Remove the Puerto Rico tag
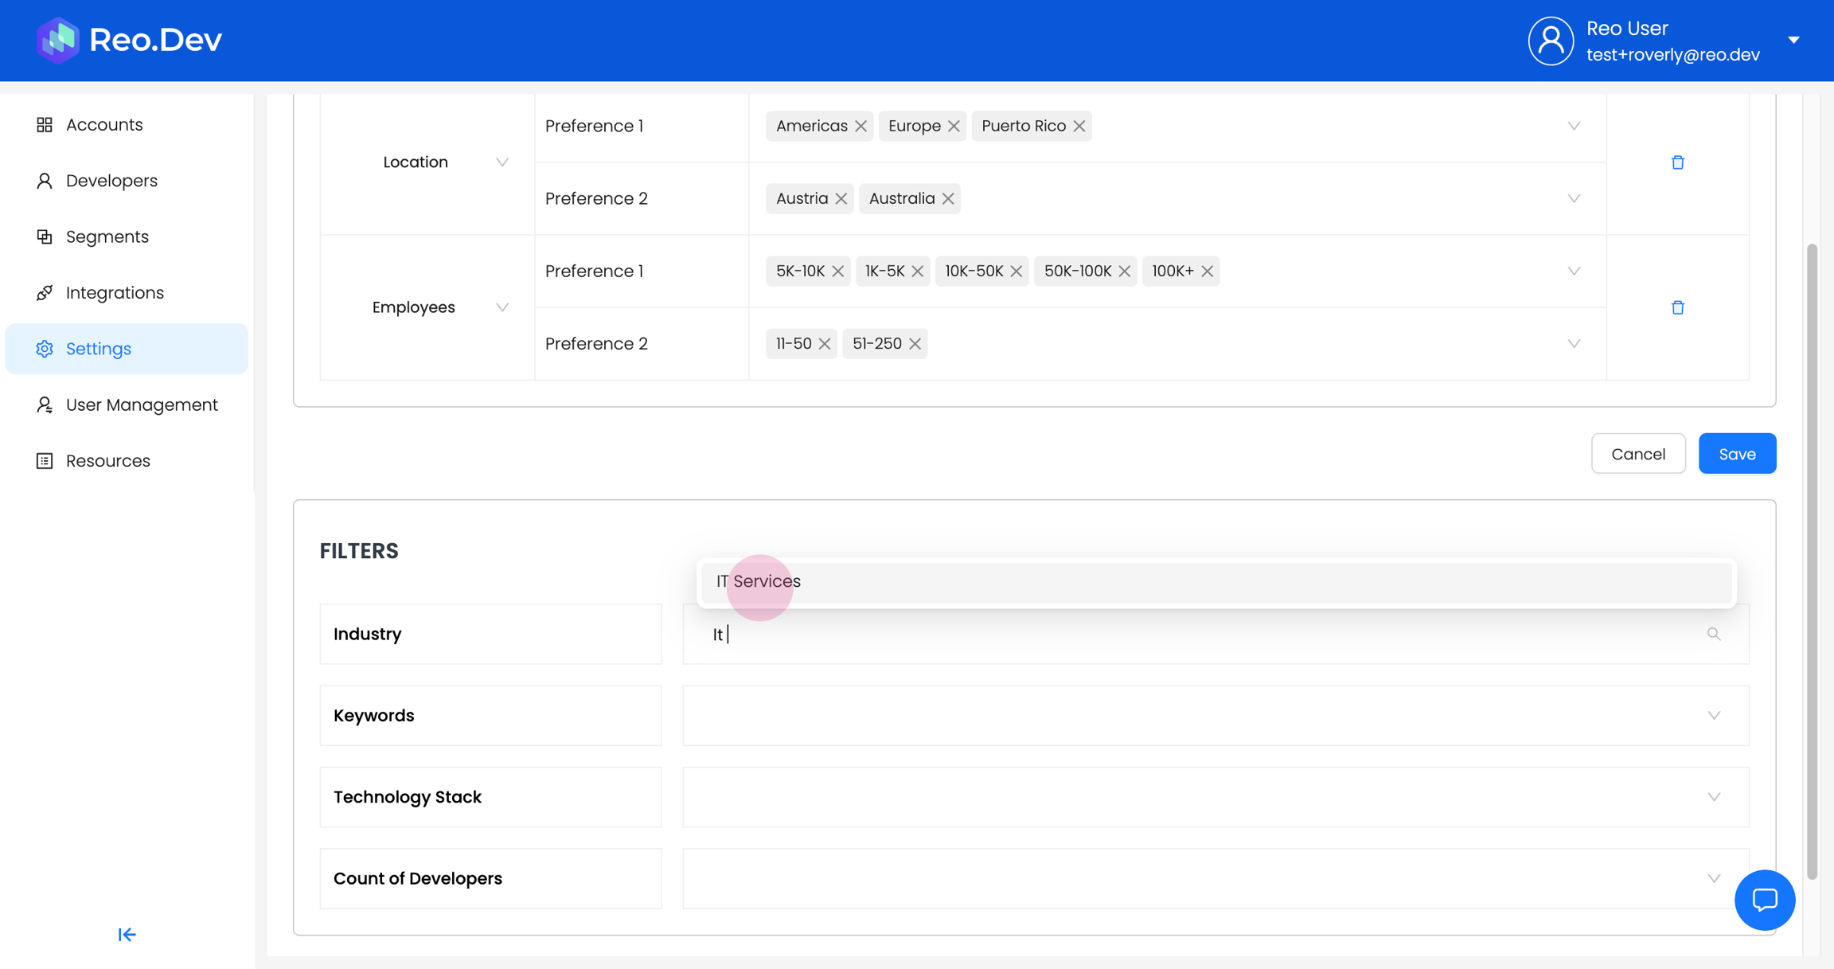Screen dimensions: 1834x969 [x=1079, y=126]
